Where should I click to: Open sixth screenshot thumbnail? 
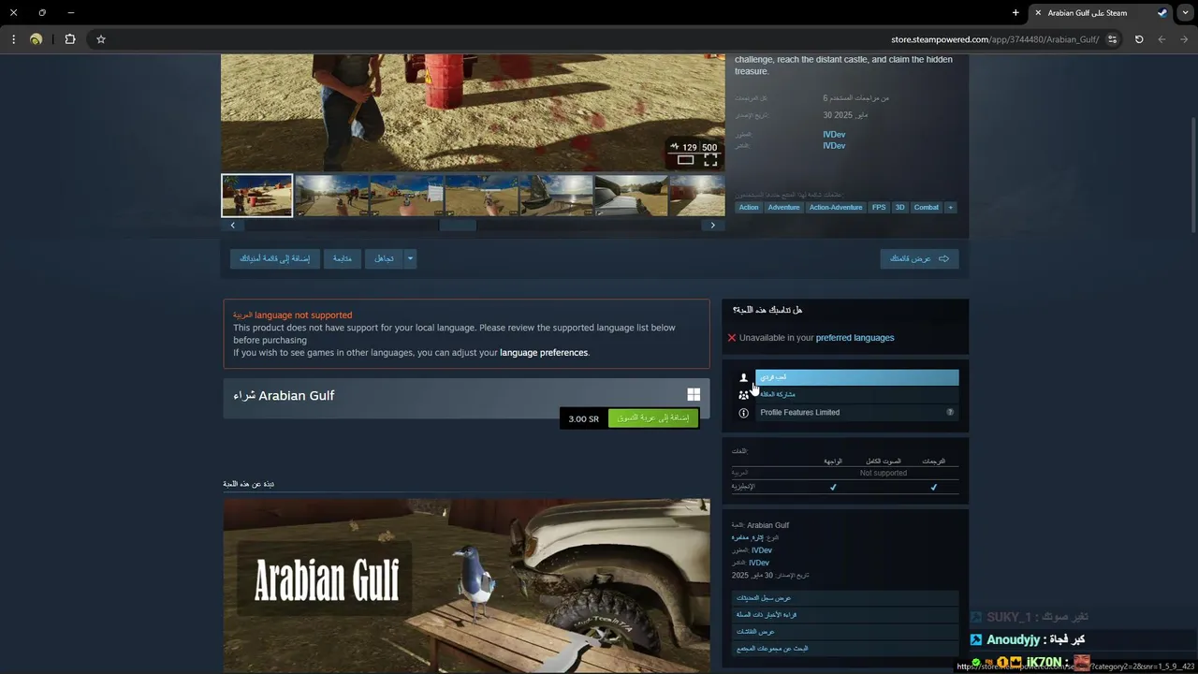click(632, 195)
